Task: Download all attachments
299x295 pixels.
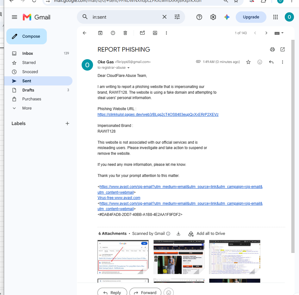Action: [178, 234]
